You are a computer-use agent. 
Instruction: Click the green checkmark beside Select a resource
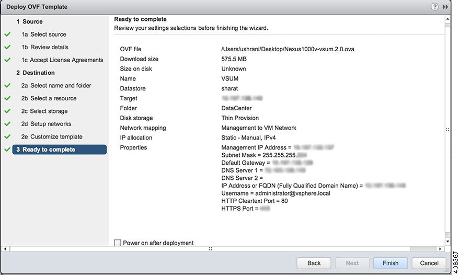click(7, 98)
